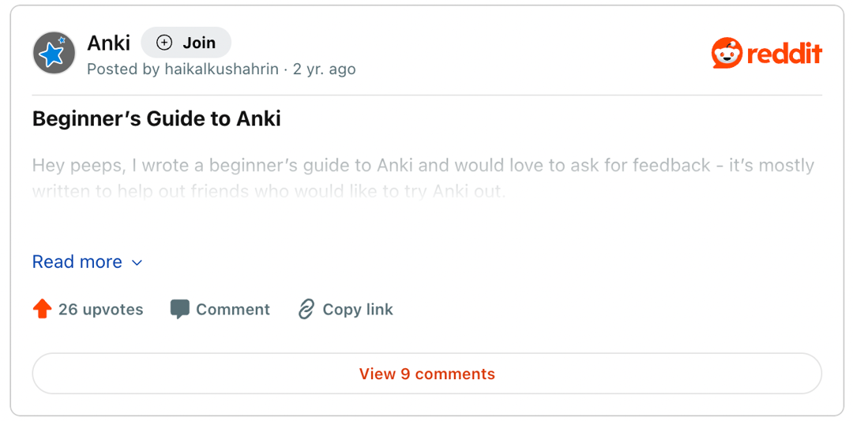Open the Anki subreddit name link

[109, 43]
